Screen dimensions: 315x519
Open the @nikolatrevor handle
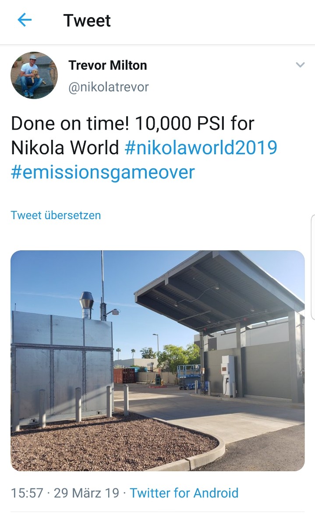pyautogui.click(x=109, y=87)
